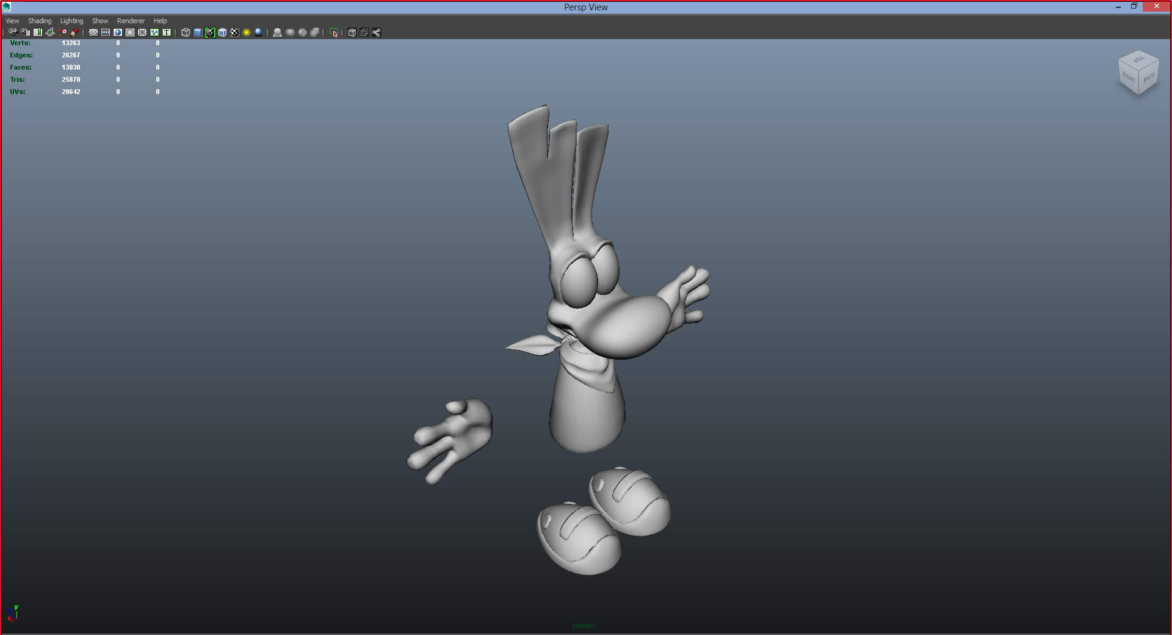
Task: Click the 'UVs:' label
Action: coord(18,92)
